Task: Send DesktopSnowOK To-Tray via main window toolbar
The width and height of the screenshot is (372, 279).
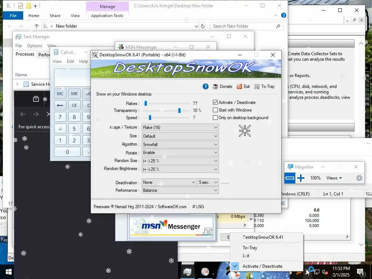Action: coord(264,86)
